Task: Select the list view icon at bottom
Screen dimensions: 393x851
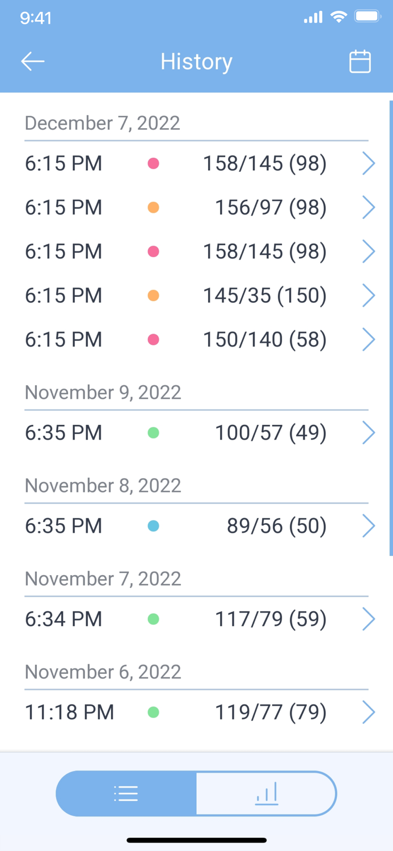Action: coord(126,794)
